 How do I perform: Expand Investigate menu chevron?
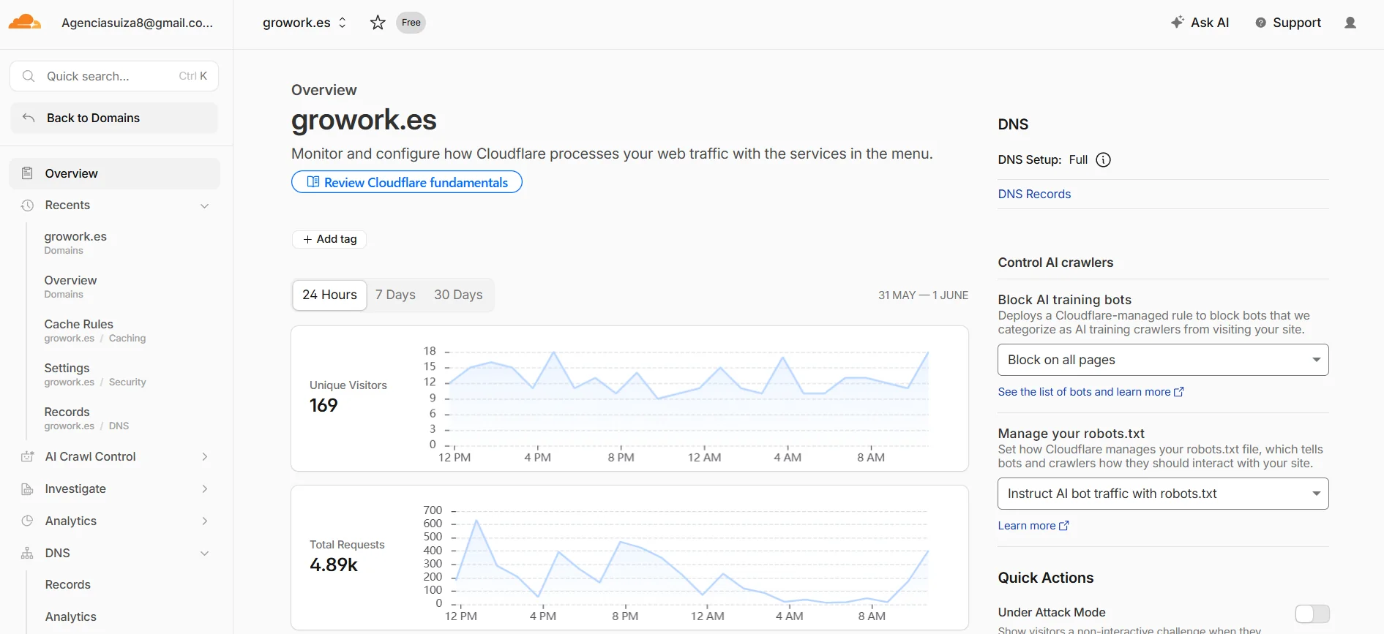[x=205, y=488]
